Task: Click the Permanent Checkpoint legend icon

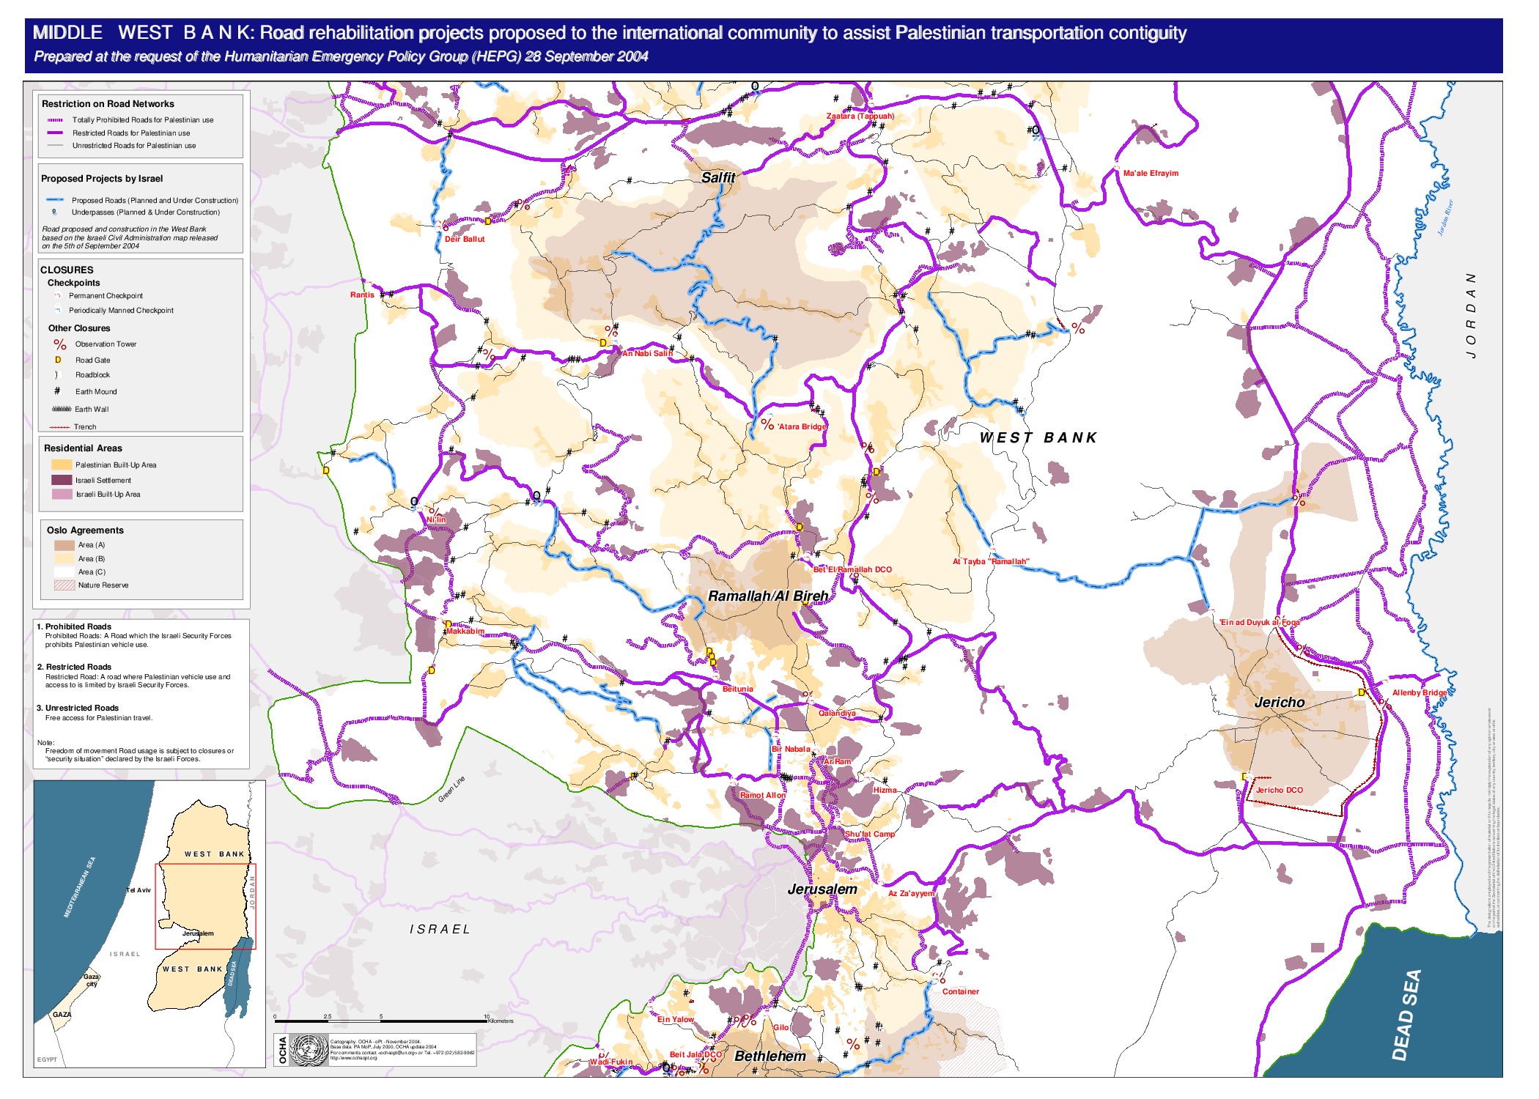Action: point(57,295)
